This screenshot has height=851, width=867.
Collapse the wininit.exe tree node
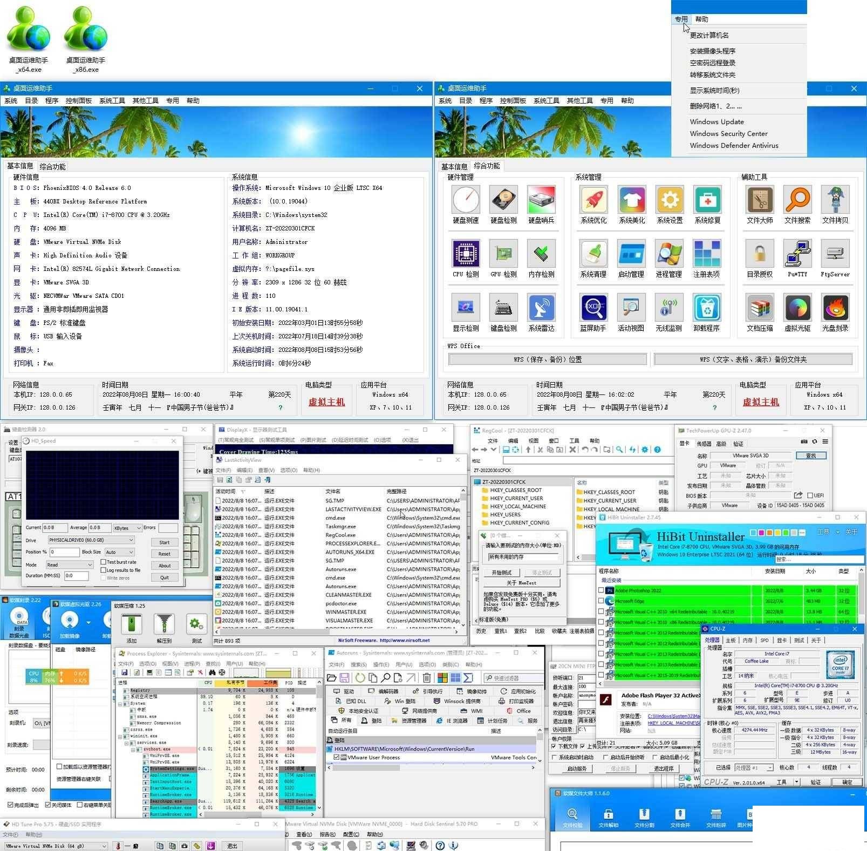pos(121,736)
